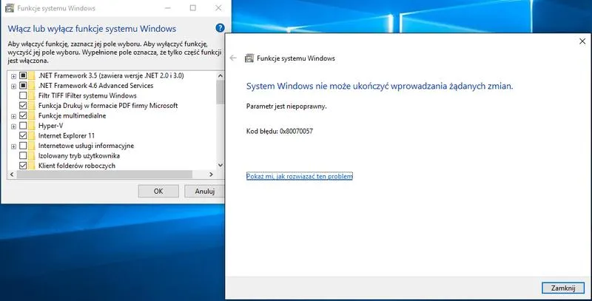This screenshot has height=301, width=592.
Task: Click the error dialog header icon
Action: click(x=249, y=58)
